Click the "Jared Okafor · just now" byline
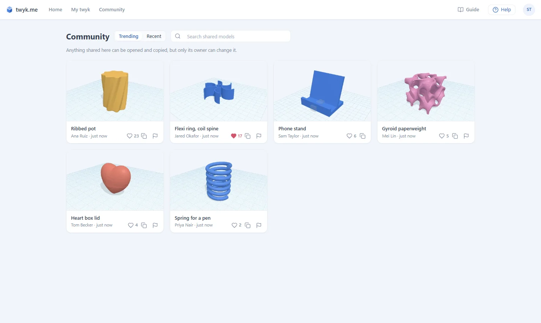 click(196, 136)
